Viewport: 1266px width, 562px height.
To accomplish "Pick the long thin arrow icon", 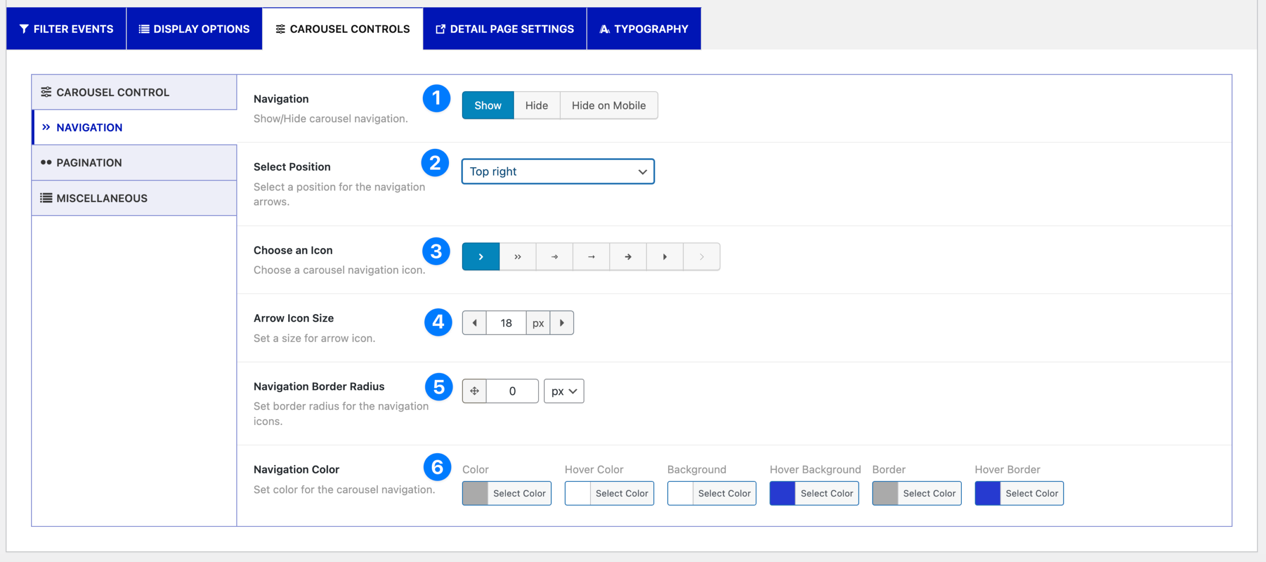I will click(x=591, y=257).
